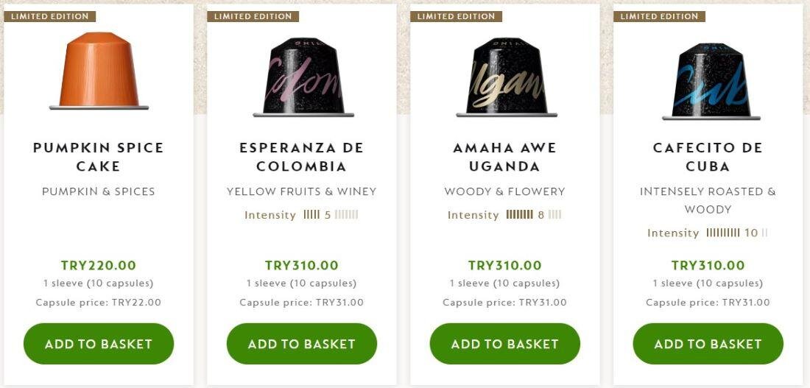
Task: Click the orange Pumpkin Spice Cake capsule image
Action: point(99,71)
